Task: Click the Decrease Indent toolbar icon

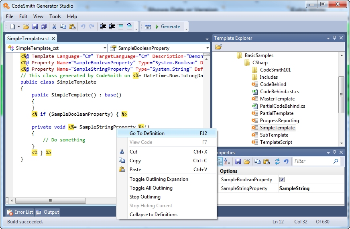Action: (103, 27)
